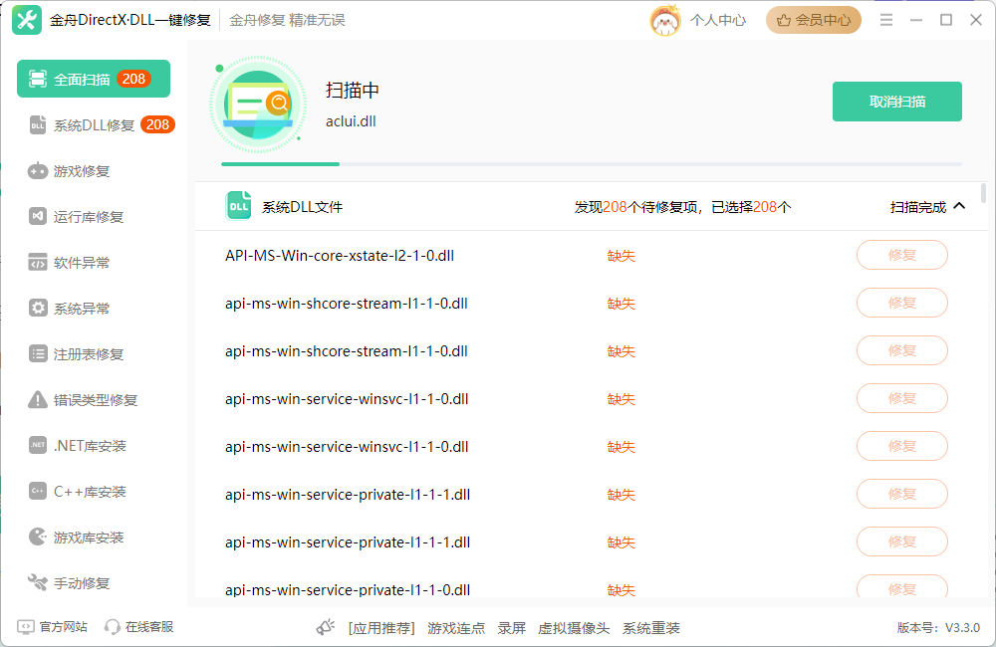Click the 注册表修复 list icon
Viewport: 996px width, 647px height.
click(x=38, y=353)
